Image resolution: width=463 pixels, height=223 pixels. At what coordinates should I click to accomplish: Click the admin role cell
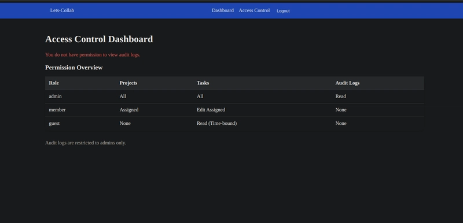(x=55, y=96)
